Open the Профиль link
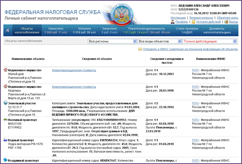242x164 pixels. click(181, 22)
